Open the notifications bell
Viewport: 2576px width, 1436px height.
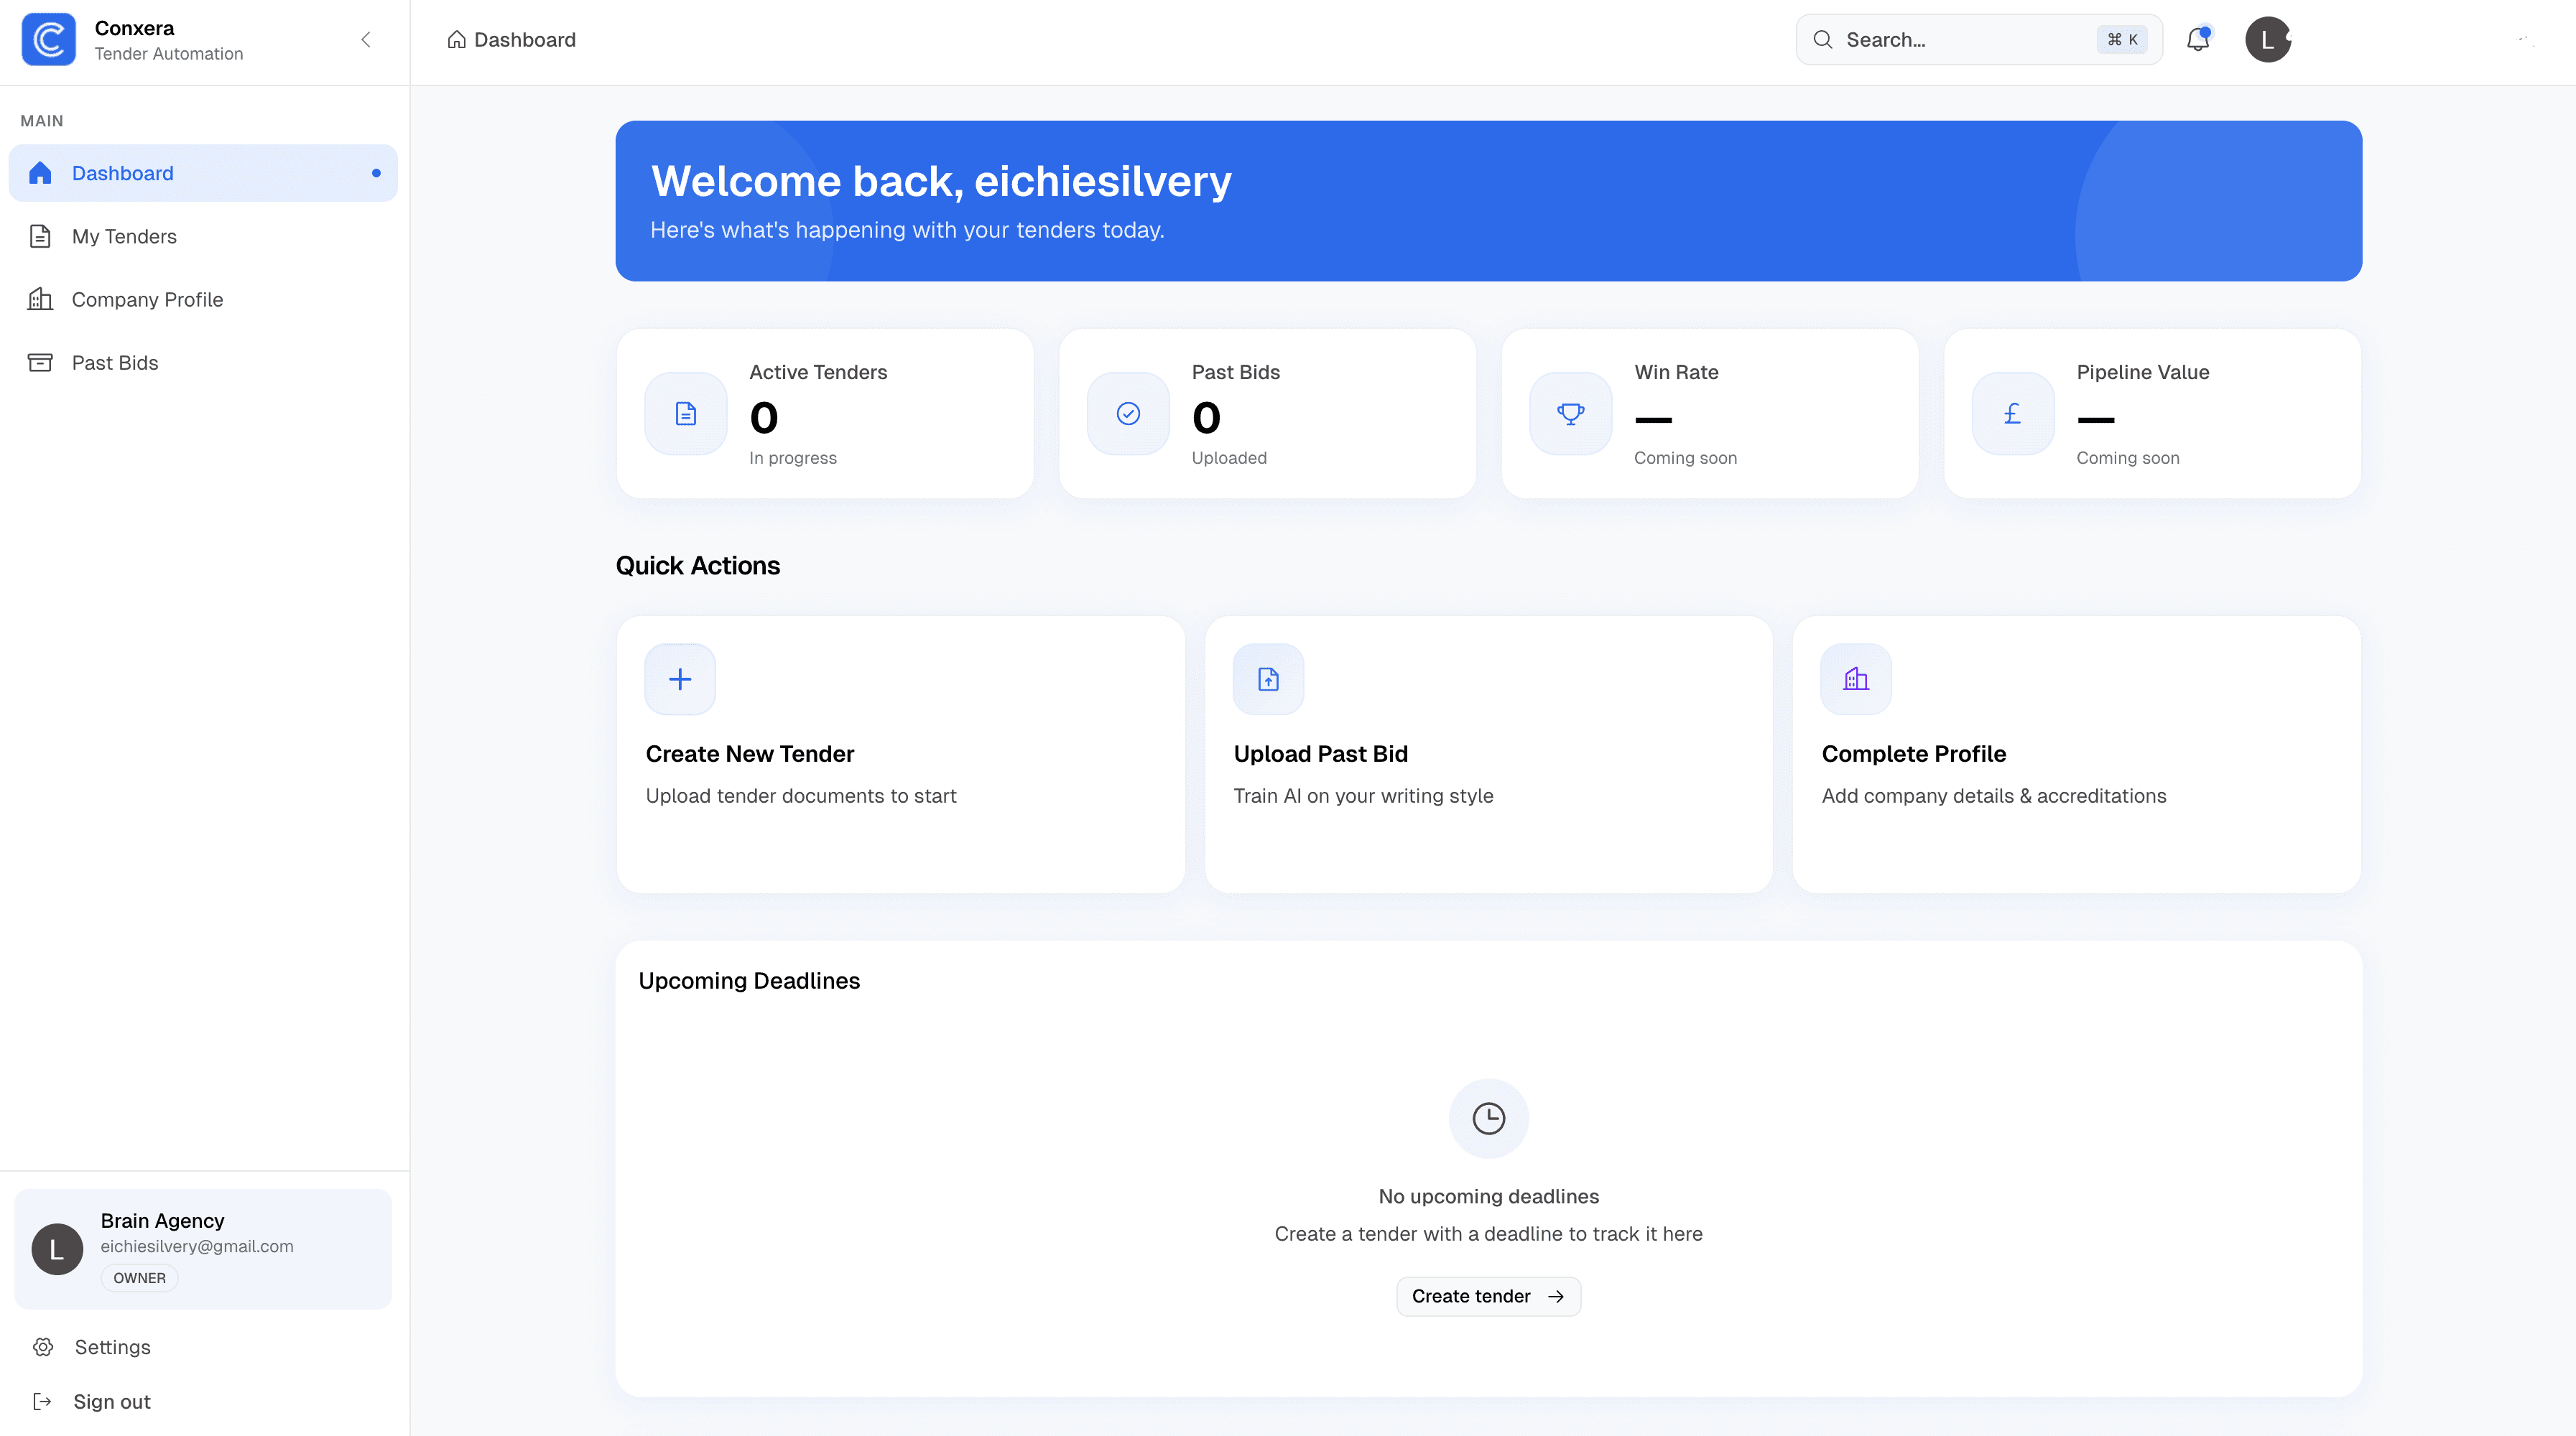pos(2197,40)
